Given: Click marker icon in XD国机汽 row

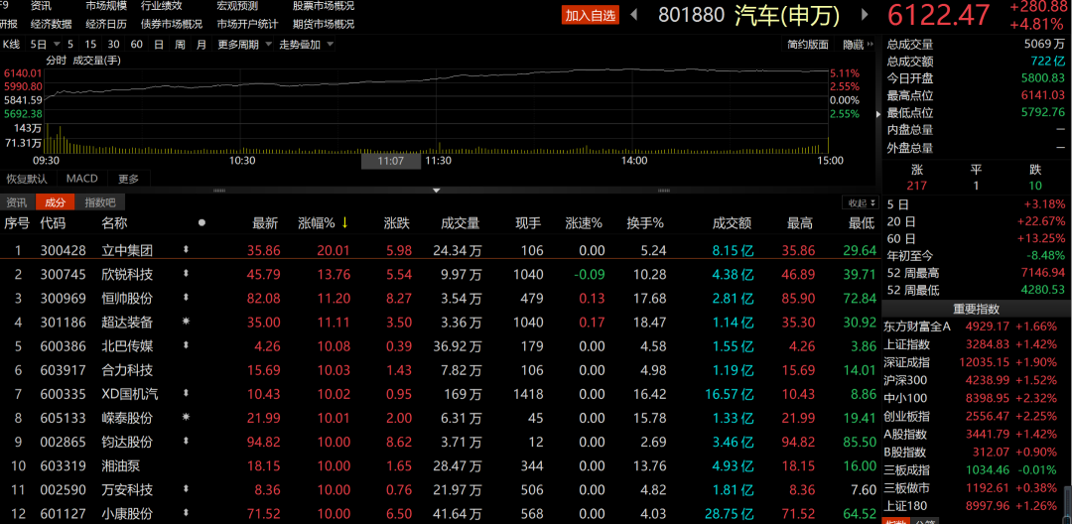Looking at the screenshot, I should (186, 394).
